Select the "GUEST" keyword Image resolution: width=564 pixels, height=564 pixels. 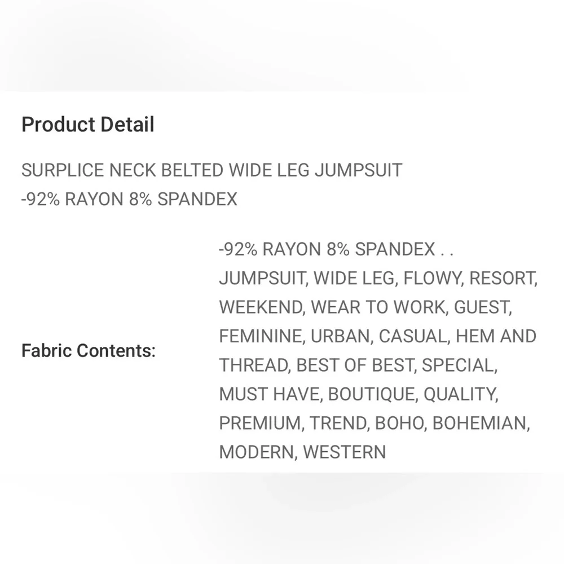[x=482, y=307]
